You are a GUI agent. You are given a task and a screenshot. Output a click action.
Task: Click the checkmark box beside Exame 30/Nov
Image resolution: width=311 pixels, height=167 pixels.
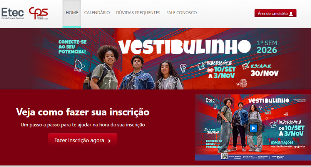click(246, 65)
